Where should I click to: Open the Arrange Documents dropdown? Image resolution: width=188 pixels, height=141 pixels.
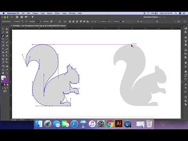point(27,17)
